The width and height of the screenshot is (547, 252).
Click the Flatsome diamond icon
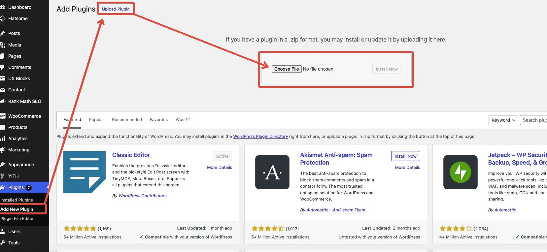tap(2, 18)
